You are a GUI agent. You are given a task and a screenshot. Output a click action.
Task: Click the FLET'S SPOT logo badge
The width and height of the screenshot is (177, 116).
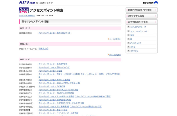click(x=24, y=10)
